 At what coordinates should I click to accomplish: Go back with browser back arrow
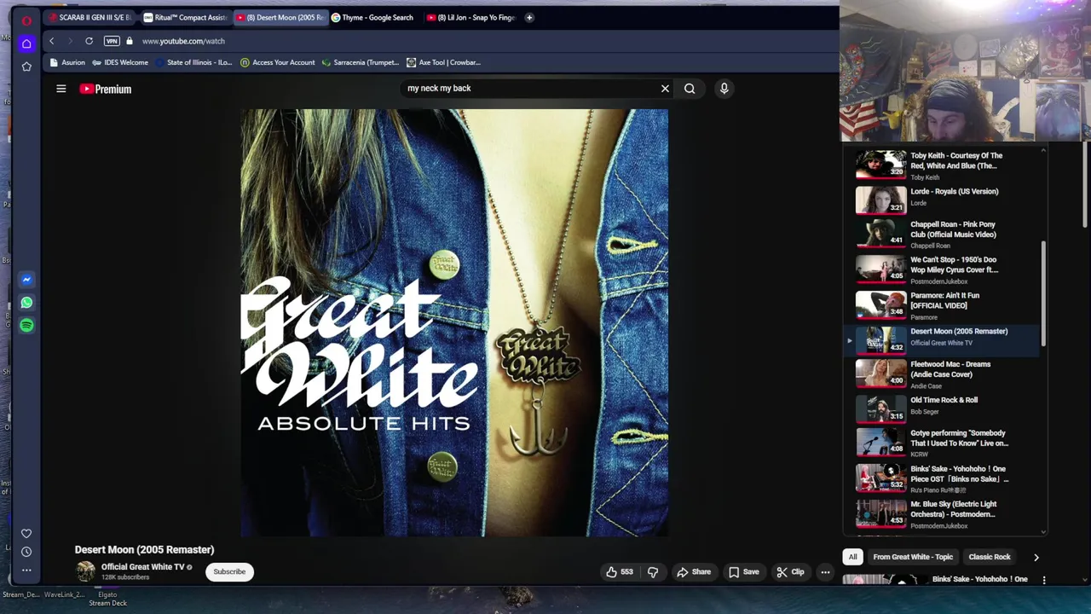point(51,41)
